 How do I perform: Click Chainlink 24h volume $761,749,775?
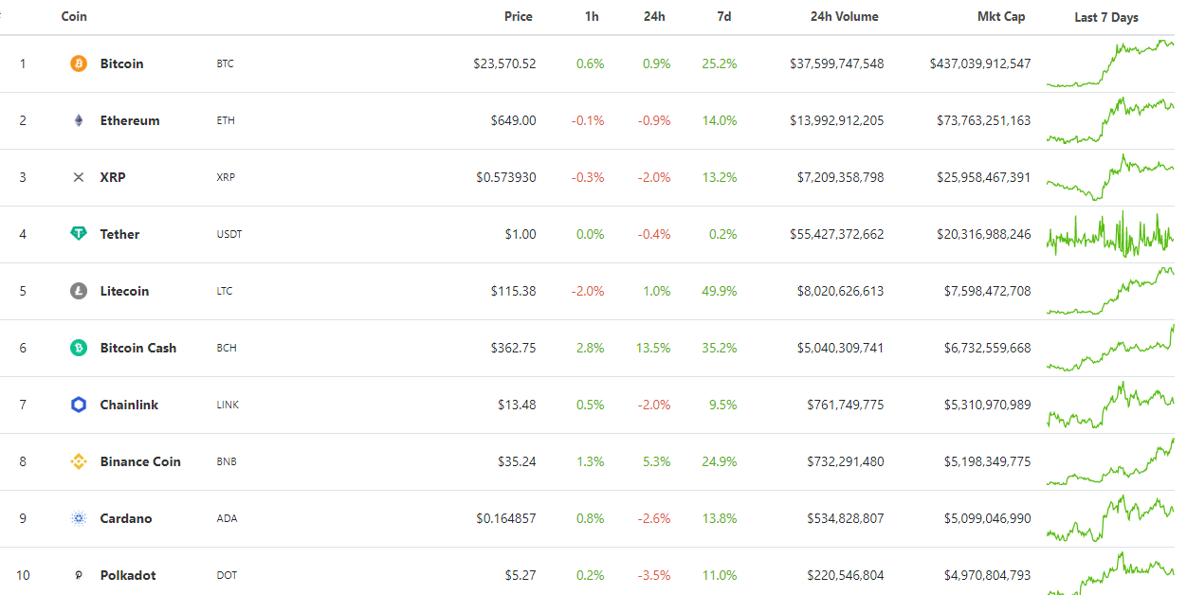pyautogui.click(x=846, y=405)
